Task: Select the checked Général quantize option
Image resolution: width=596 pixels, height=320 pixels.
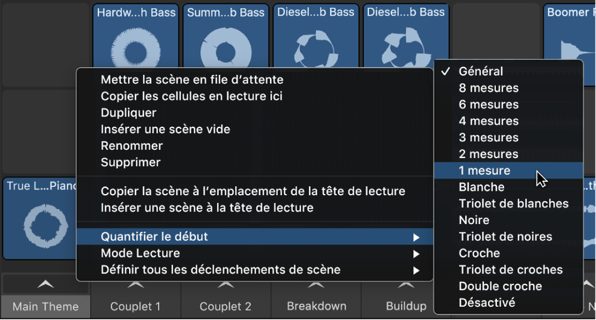Action: (480, 71)
